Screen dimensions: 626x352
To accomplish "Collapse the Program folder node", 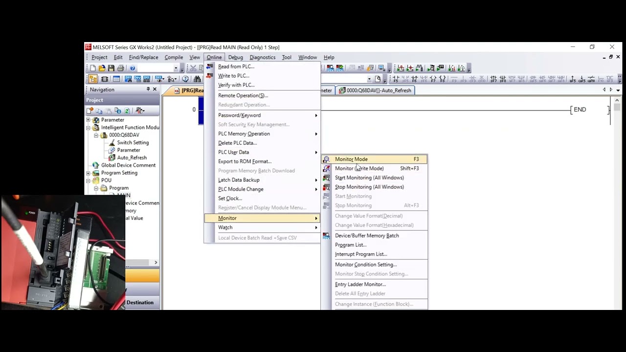I will pos(96,188).
